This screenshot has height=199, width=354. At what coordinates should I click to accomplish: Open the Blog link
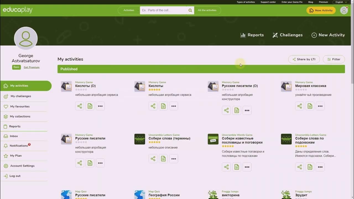(311, 2)
